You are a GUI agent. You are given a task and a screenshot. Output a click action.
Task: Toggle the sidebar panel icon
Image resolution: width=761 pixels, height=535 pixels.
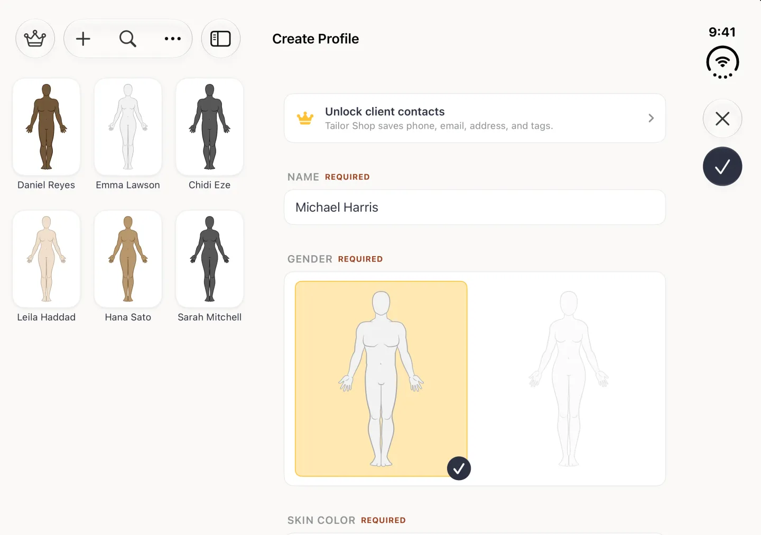pyautogui.click(x=221, y=39)
